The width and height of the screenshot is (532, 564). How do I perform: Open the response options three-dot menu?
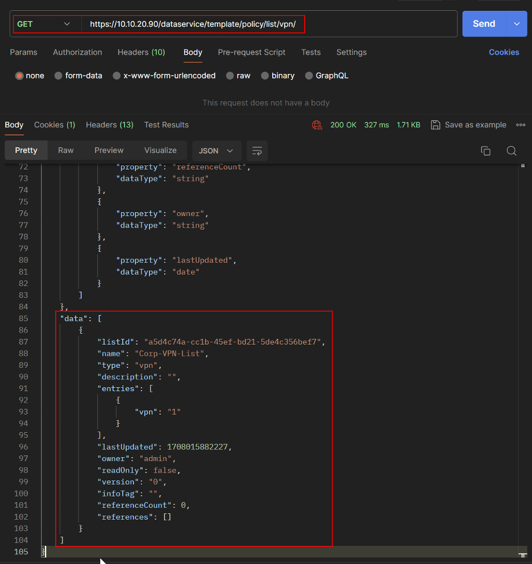click(x=521, y=125)
